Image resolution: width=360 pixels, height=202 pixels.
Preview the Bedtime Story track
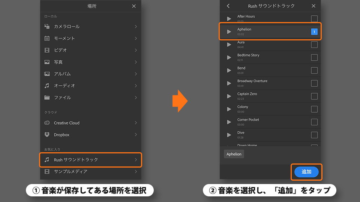229,58
